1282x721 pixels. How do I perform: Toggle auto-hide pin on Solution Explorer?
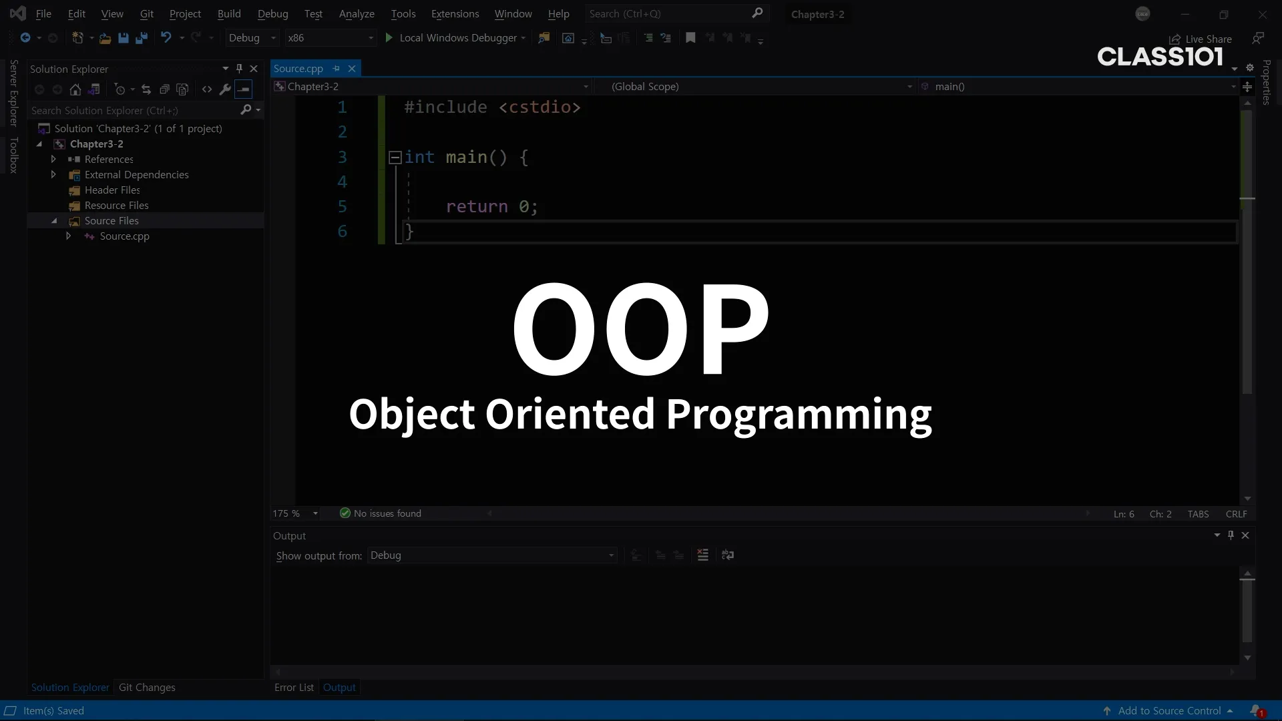pos(239,69)
